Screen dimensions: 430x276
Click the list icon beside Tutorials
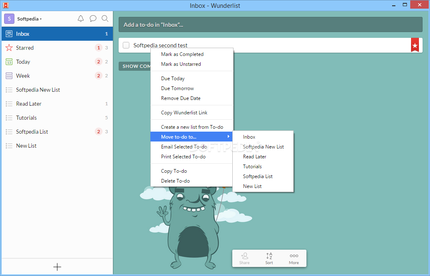[x=9, y=118]
